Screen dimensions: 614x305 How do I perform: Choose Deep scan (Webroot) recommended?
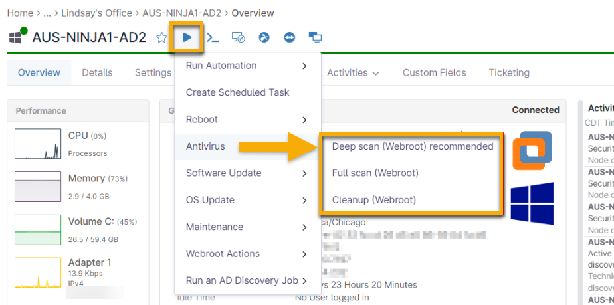tap(413, 146)
